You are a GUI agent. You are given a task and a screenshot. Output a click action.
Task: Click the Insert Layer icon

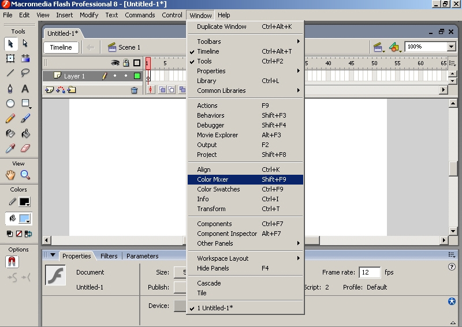(x=49, y=90)
